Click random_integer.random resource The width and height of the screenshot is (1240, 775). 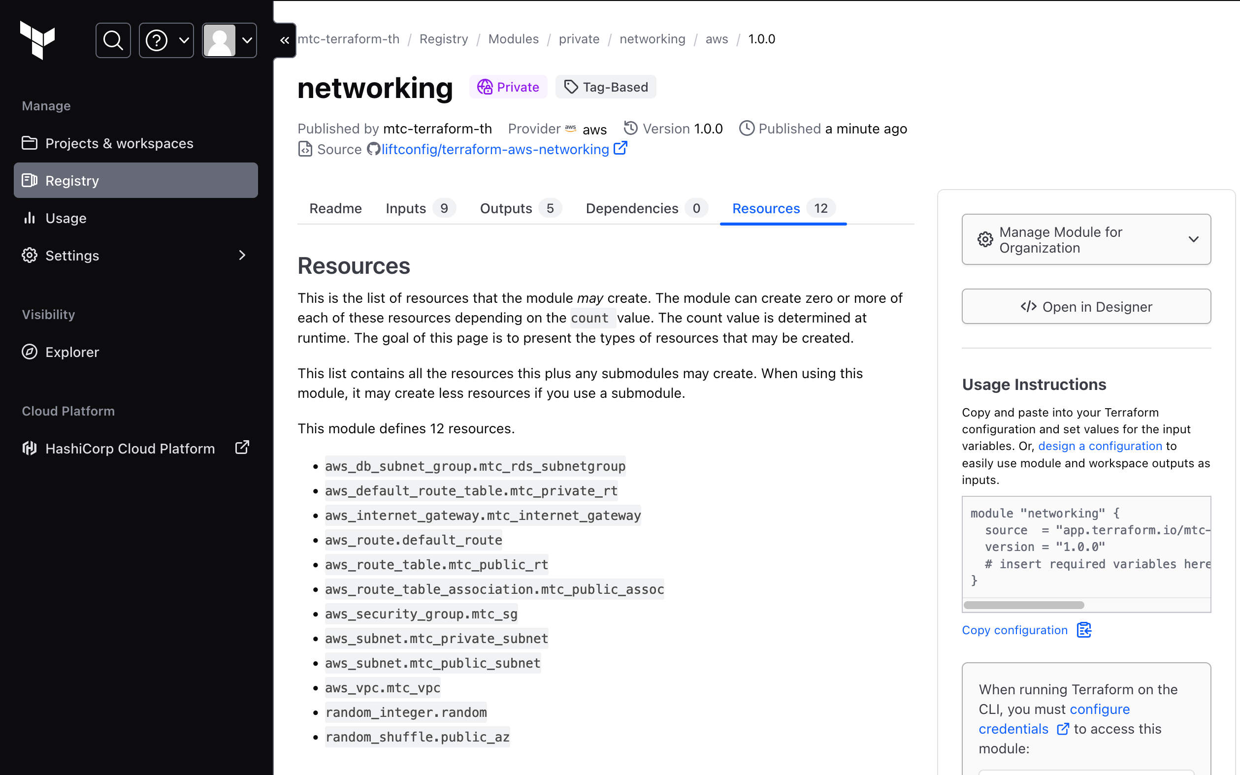[405, 712]
